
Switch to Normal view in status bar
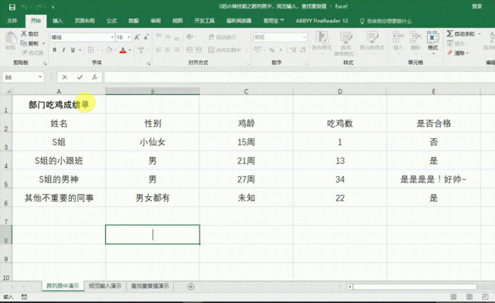[453, 297]
